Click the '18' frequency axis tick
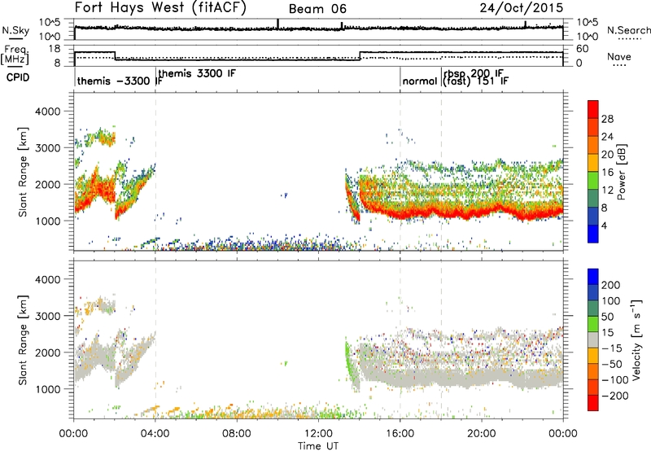The image size is (651, 451). (x=55, y=49)
